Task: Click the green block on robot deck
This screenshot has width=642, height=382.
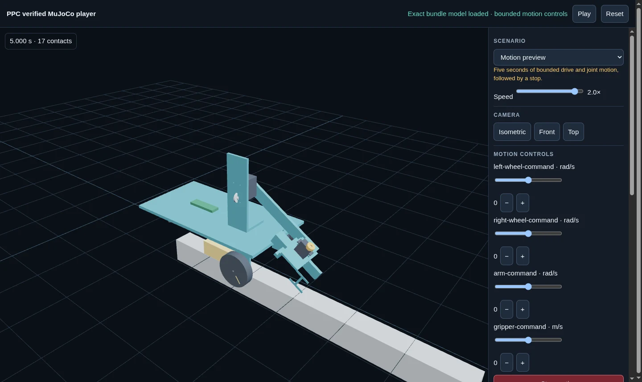Action: tap(204, 205)
